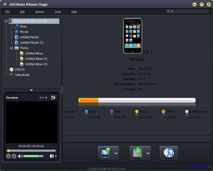Click the 00:00:00 / 00:00:00 timecode
Image resolution: width=213 pixels, height=171 pixels.
pyautogui.click(x=31, y=146)
